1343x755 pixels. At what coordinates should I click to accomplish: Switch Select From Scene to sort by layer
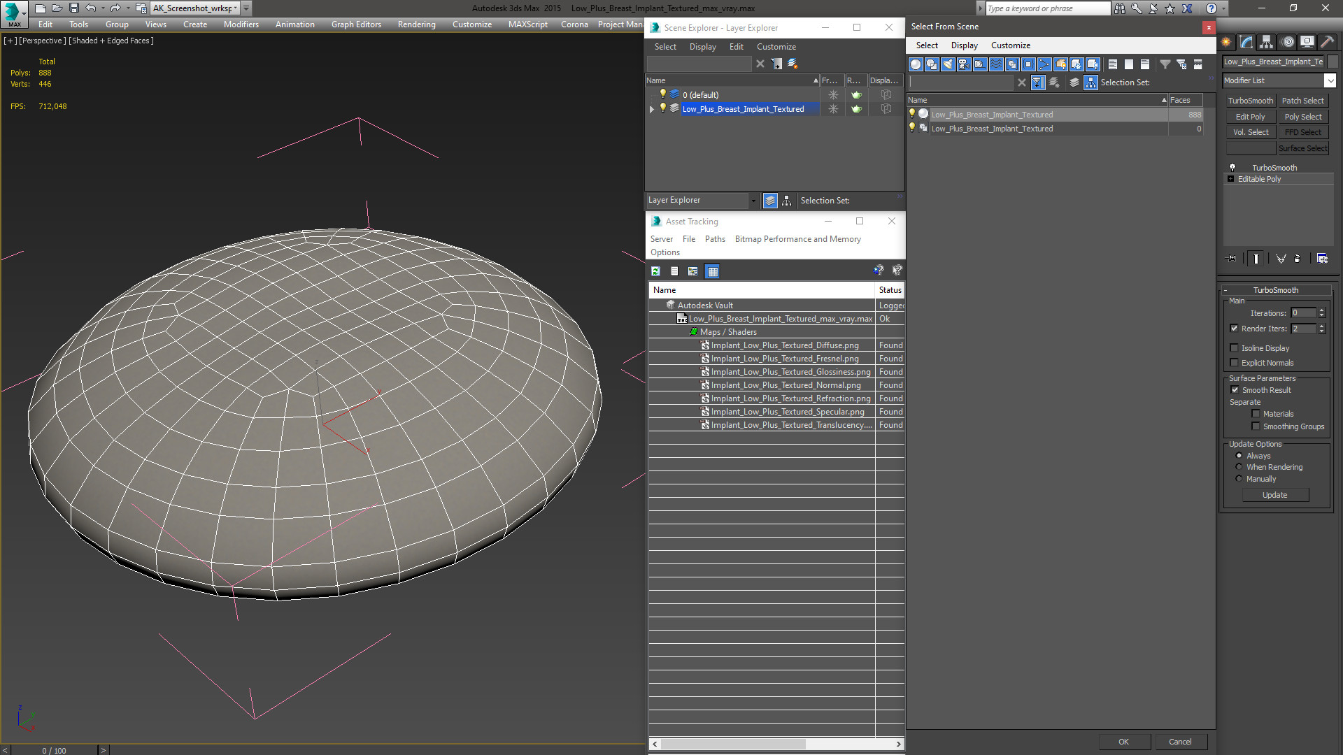1074,82
